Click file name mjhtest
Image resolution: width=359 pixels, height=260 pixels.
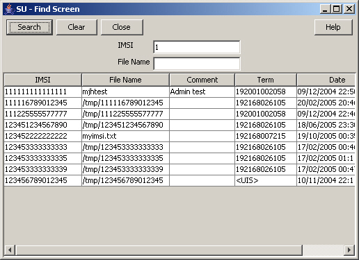pyautogui.click(x=125, y=92)
